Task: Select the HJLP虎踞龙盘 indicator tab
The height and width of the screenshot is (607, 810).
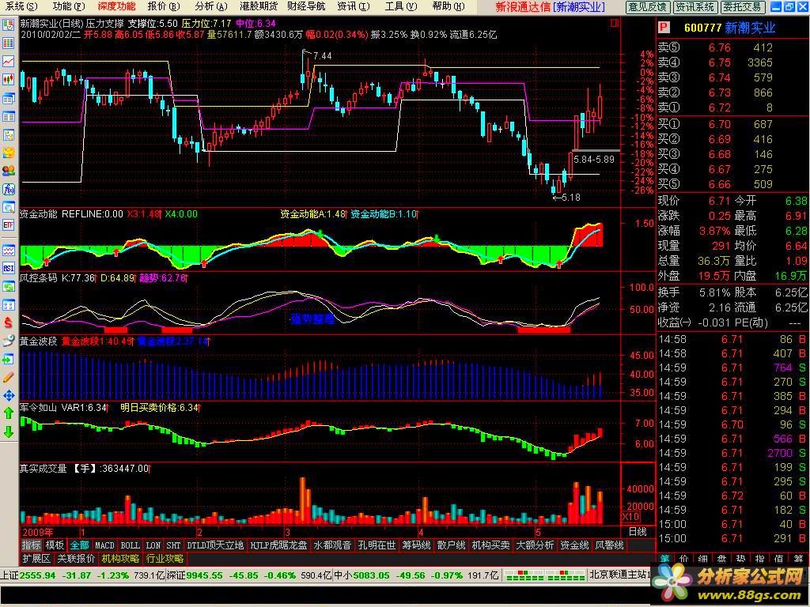Action: (x=278, y=545)
